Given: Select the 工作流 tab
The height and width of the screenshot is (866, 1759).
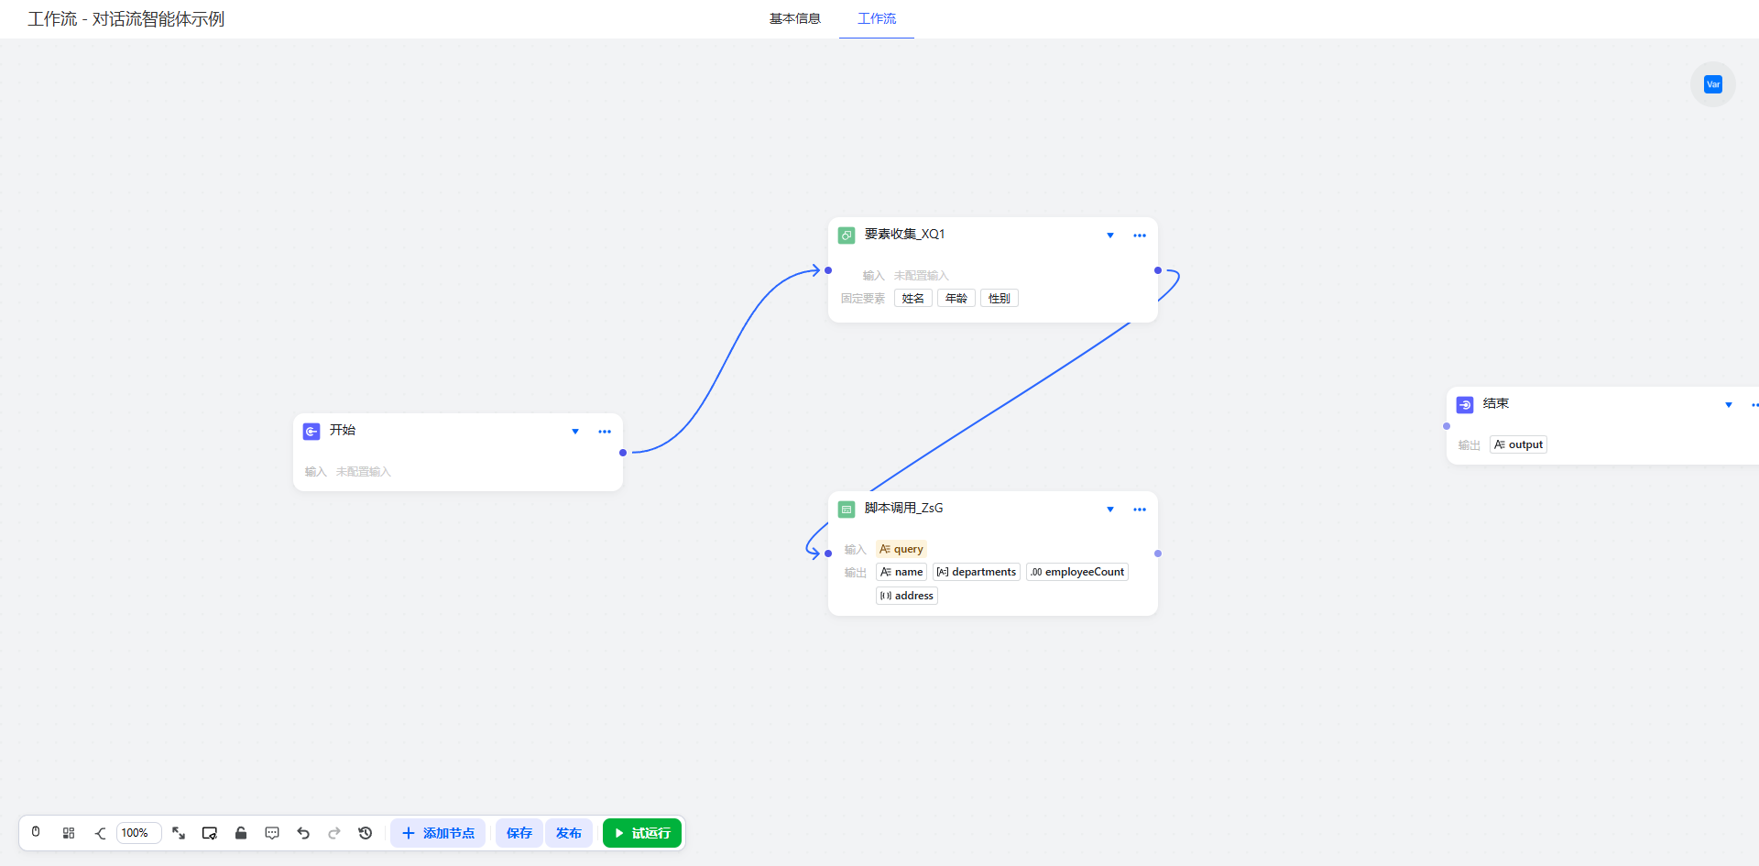Looking at the screenshot, I should 877,18.
